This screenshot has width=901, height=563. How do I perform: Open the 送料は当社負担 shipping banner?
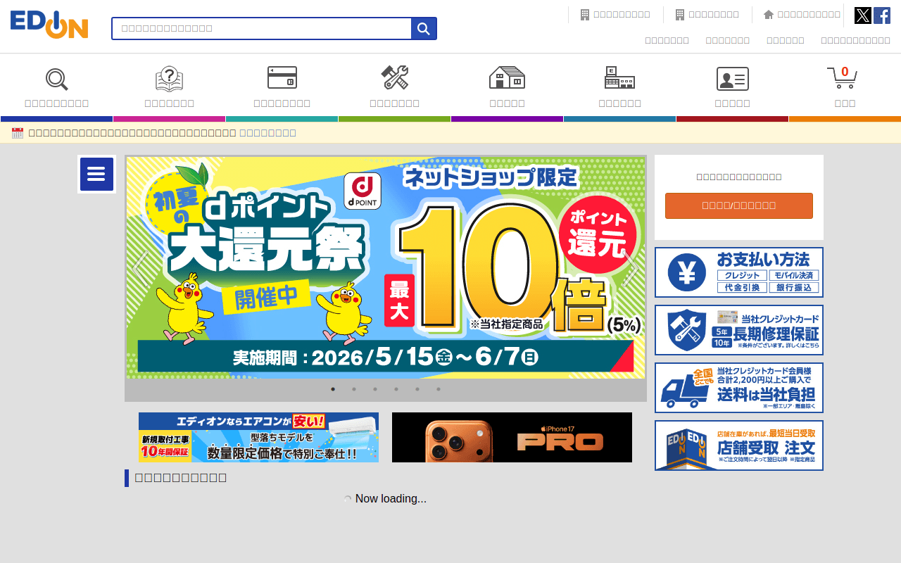[739, 388]
